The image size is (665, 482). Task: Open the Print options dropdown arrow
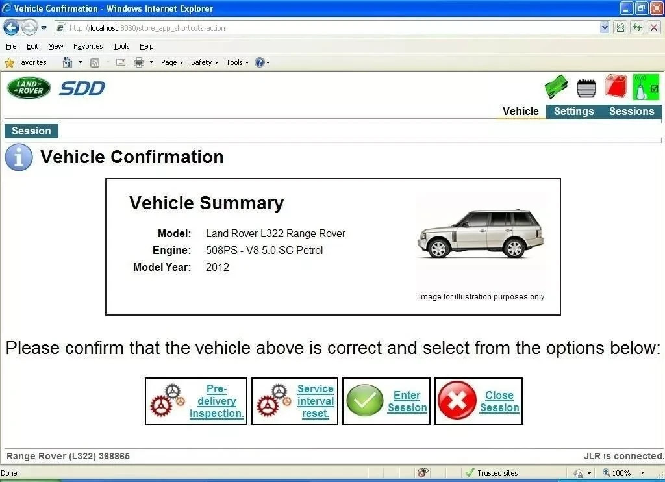coord(151,62)
